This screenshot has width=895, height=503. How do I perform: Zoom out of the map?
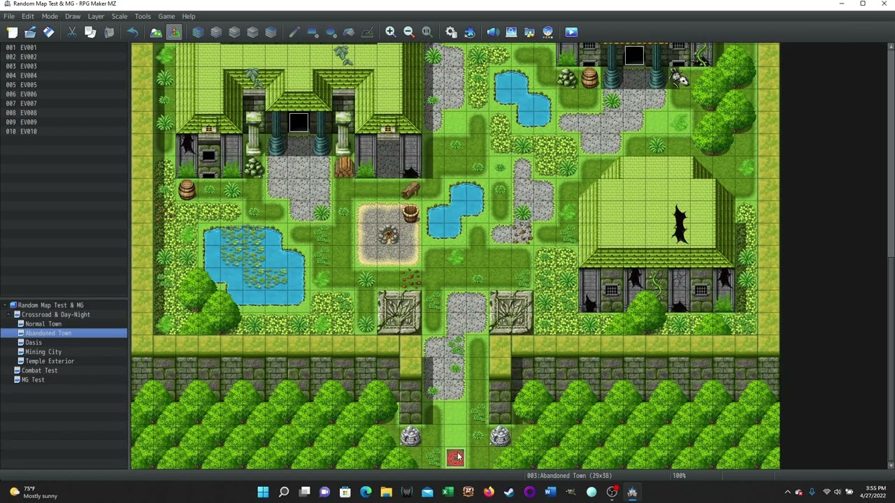[409, 32]
